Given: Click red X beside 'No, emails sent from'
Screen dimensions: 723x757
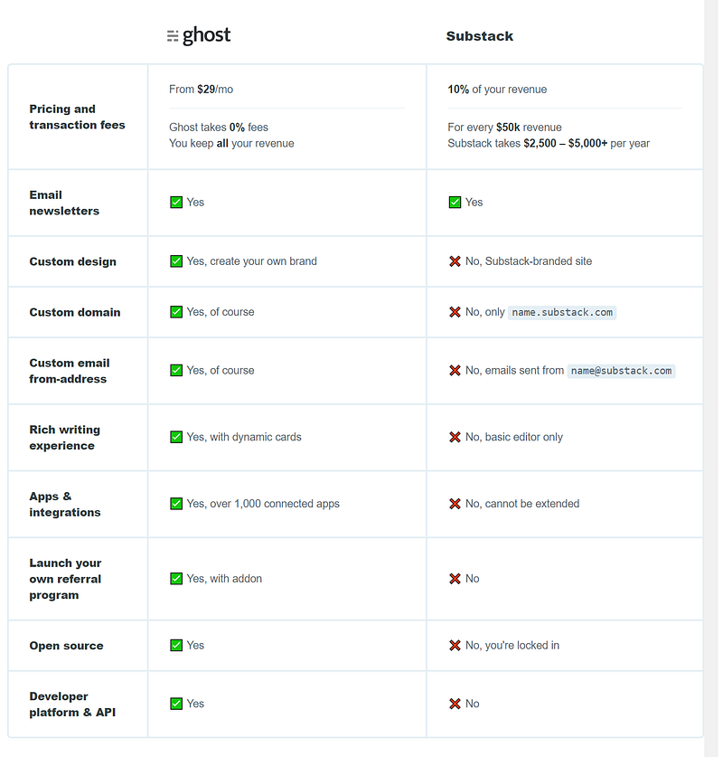Looking at the screenshot, I should (455, 370).
